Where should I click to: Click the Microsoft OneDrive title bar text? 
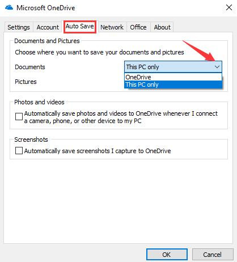[46, 8]
